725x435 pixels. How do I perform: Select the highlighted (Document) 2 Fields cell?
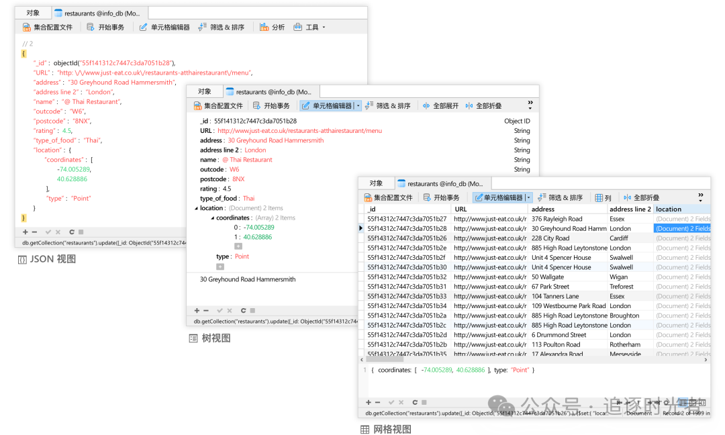click(682, 228)
